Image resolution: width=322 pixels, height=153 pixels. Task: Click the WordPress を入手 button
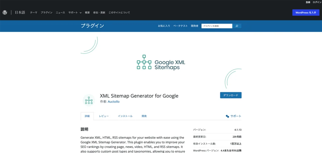(306, 13)
